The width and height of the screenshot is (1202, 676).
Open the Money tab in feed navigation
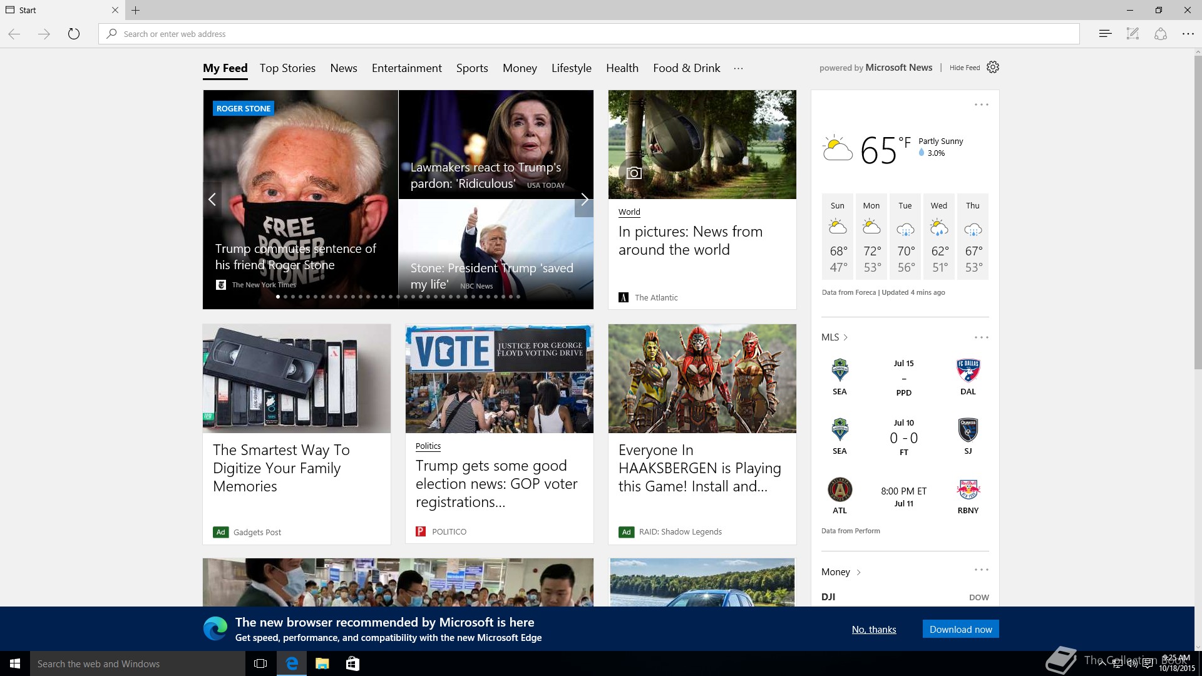point(520,68)
